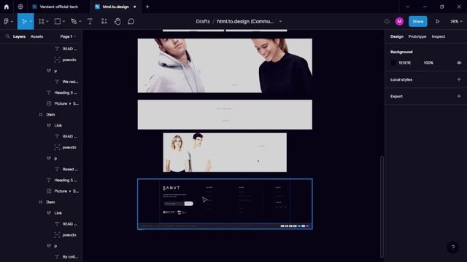The height and width of the screenshot is (262, 467).
Task: Select the Hand tool
Action: [x=117, y=21]
